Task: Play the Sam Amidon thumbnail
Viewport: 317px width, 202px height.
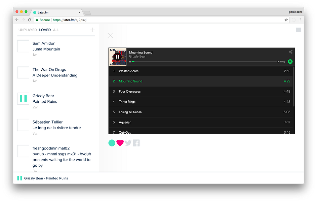Action: (x=23, y=46)
